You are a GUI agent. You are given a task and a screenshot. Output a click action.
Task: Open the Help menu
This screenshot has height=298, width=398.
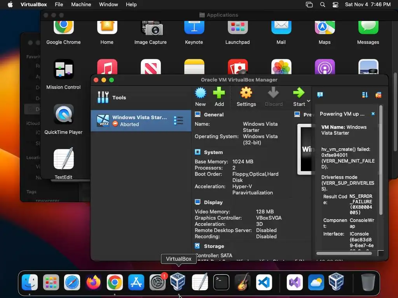point(131,4)
